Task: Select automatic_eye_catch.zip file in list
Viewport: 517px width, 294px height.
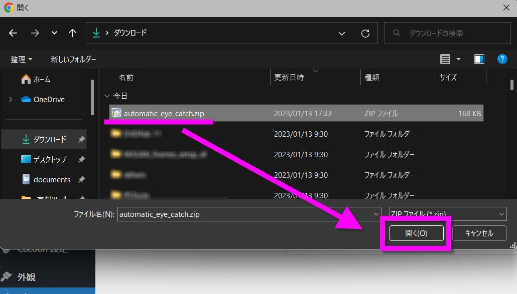Action: point(164,114)
